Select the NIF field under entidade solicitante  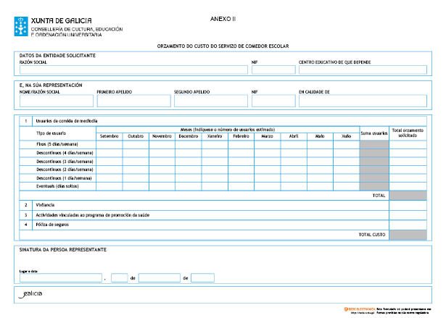(x=273, y=70)
